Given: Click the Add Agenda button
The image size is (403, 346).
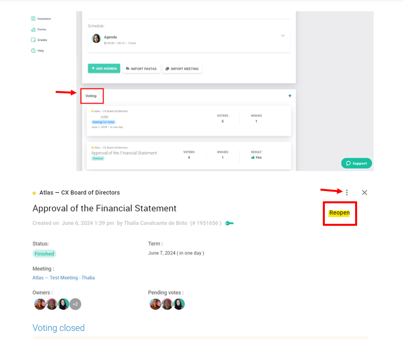Looking at the screenshot, I should [104, 69].
